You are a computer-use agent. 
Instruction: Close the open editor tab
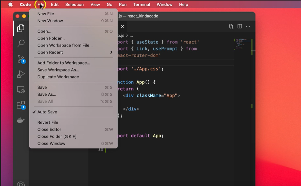[122, 26]
